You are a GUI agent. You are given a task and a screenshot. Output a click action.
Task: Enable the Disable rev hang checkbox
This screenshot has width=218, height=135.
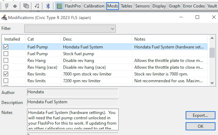pyautogui.click(x=6, y=61)
